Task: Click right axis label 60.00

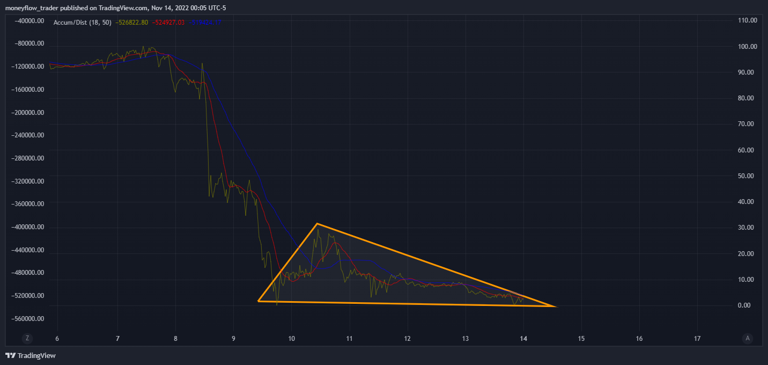Action: coord(747,150)
